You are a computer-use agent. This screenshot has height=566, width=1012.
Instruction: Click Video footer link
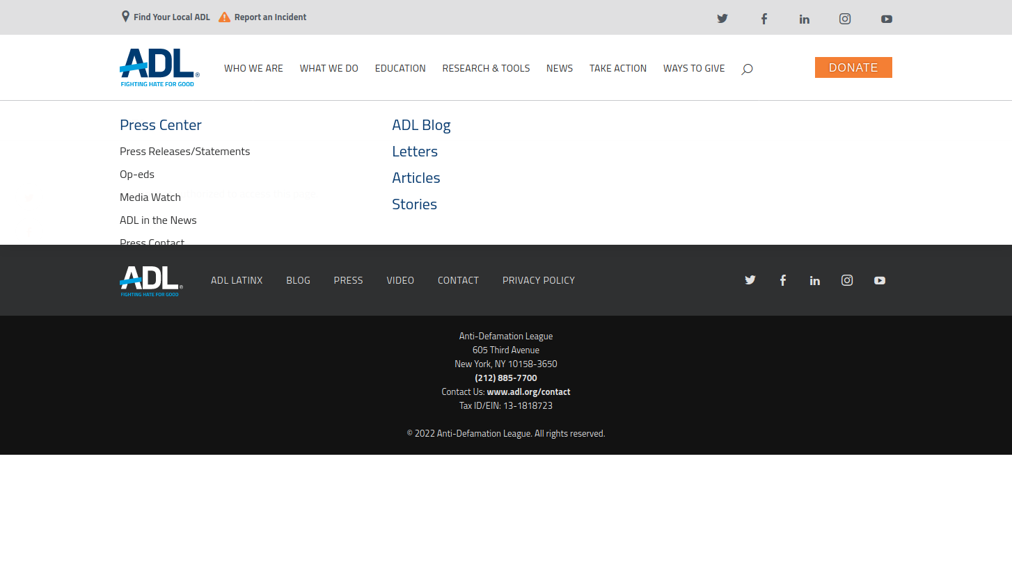[x=400, y=280]
